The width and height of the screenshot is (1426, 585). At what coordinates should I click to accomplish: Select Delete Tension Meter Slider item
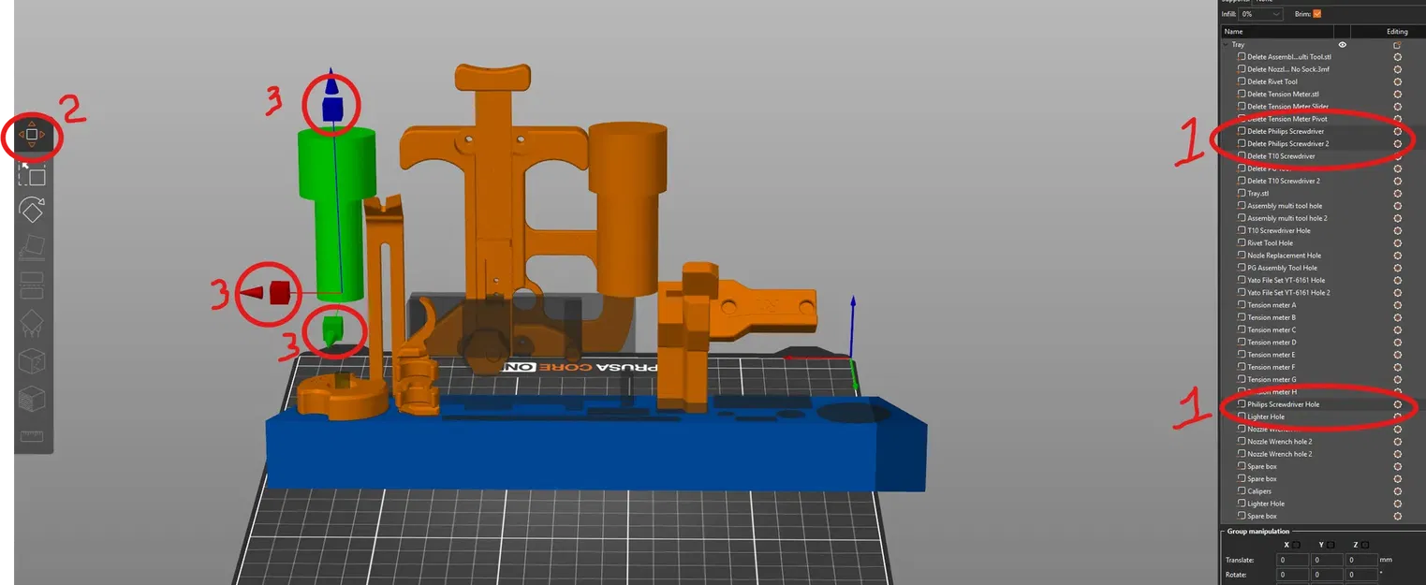[1287, 106]
